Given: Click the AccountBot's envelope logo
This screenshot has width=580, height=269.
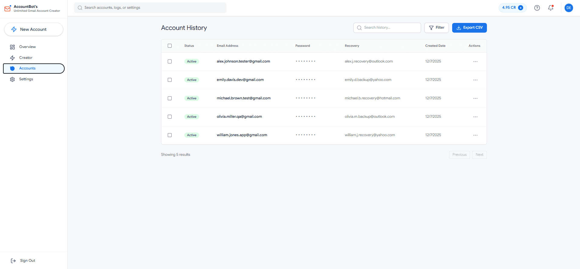Looking at the screenshot, I should (x=8, y=8).
